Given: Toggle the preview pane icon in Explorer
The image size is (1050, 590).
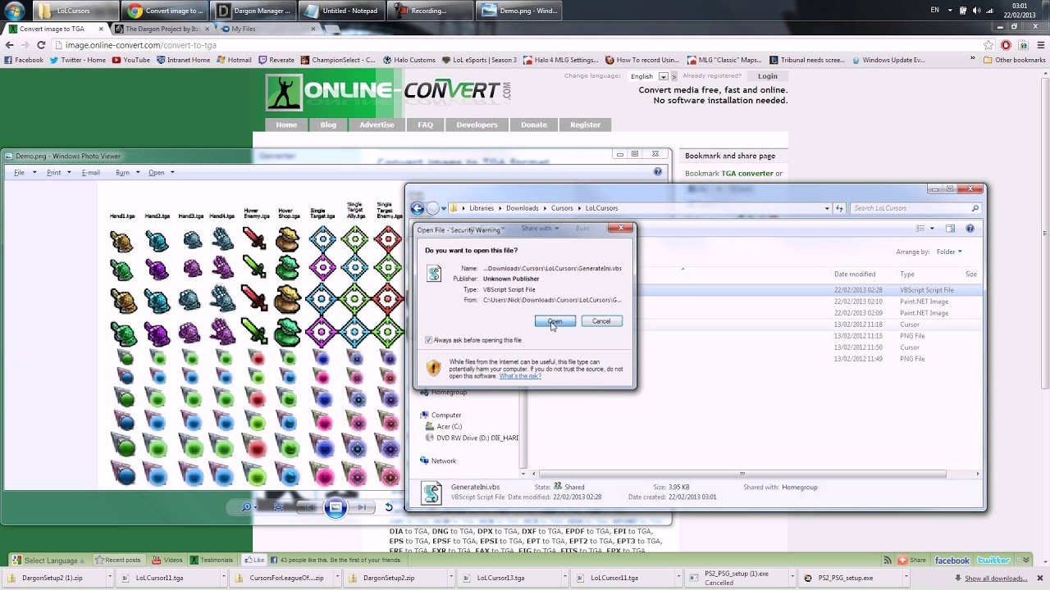Looking at the screenshot, I should pos(950,229).
